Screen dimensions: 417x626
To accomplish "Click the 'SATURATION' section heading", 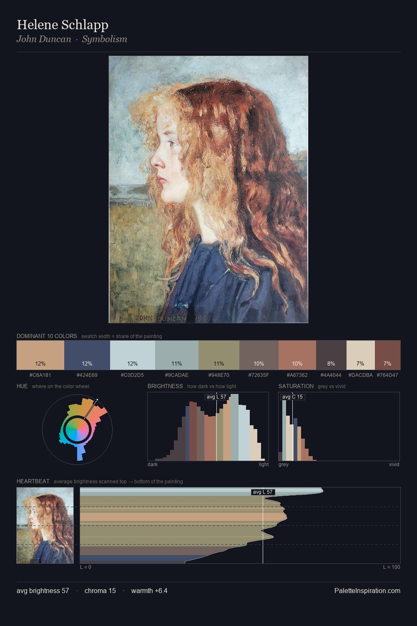I will (x=296, y=386).
